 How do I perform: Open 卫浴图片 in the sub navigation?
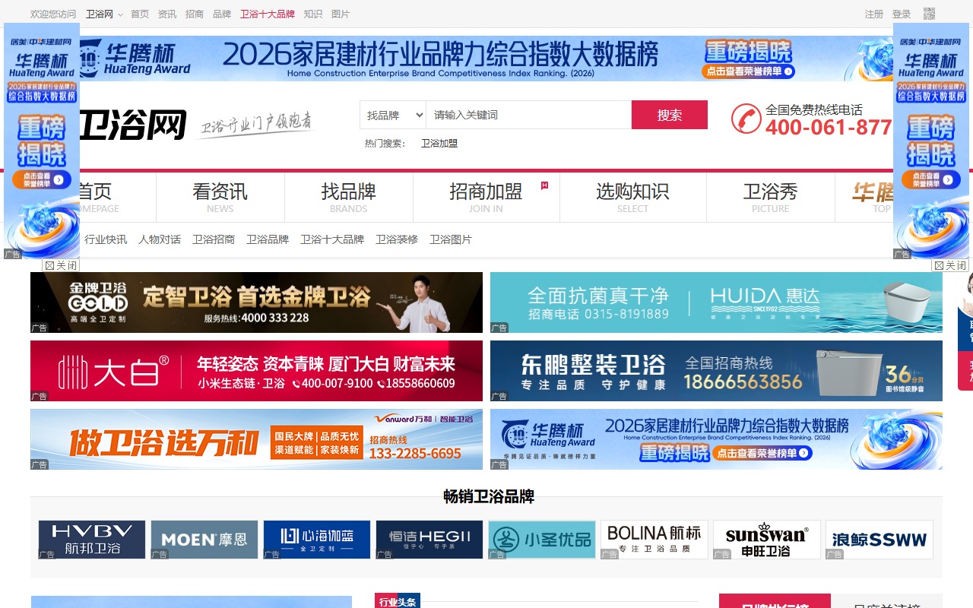pos(451,239)
